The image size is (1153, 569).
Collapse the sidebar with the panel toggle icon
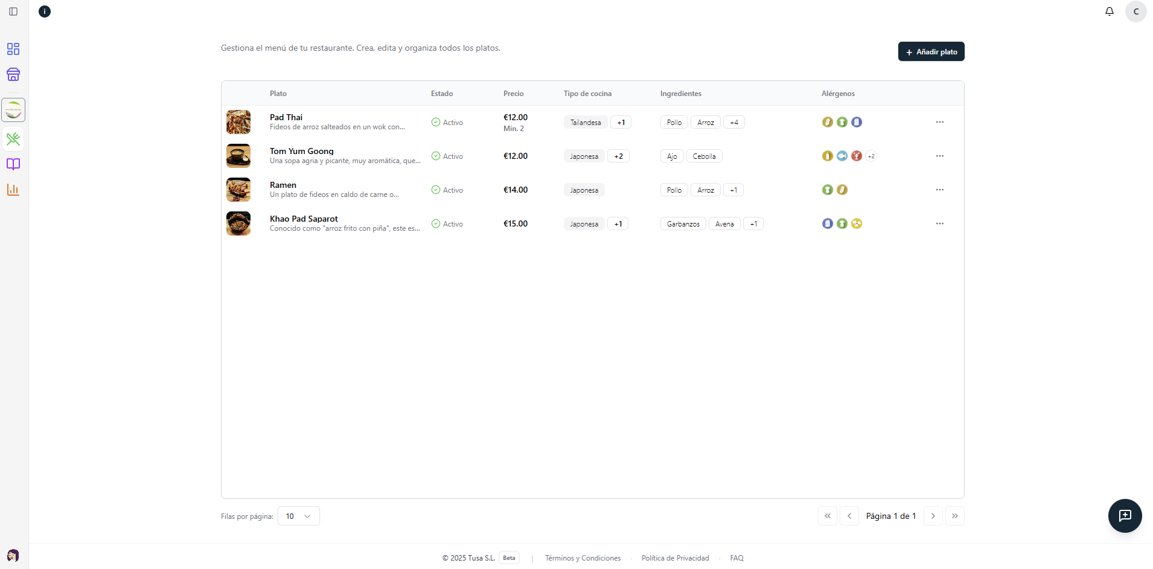click(x=13, y=11)
